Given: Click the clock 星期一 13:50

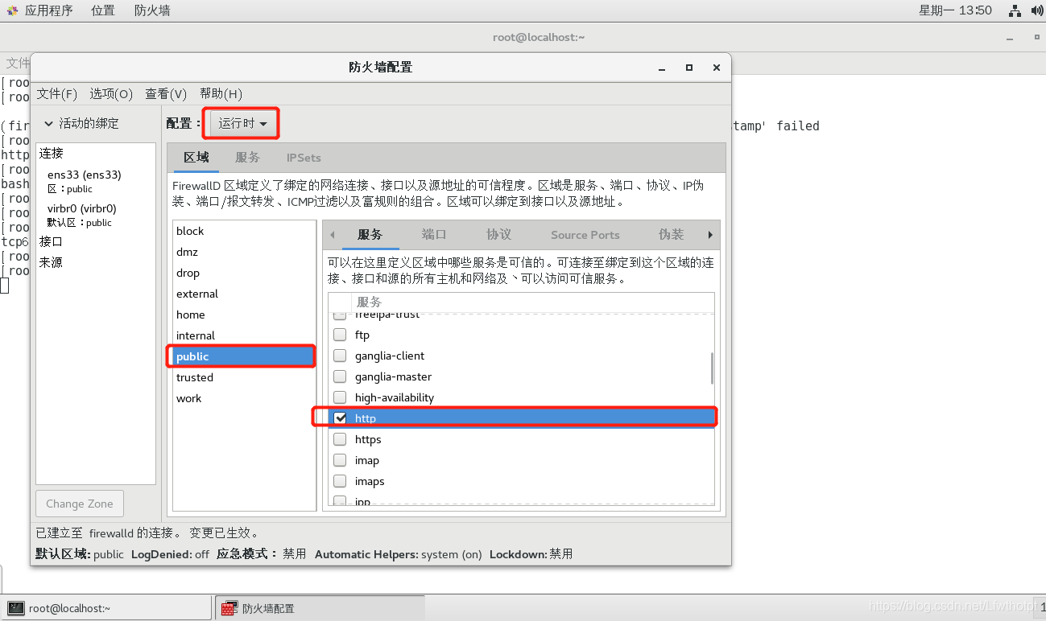Looking at the screenshot, I should pyautogui.click(x=955, y=10).
